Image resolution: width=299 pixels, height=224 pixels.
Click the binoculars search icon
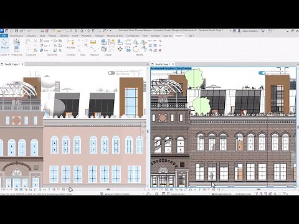[x=234, y=30]
